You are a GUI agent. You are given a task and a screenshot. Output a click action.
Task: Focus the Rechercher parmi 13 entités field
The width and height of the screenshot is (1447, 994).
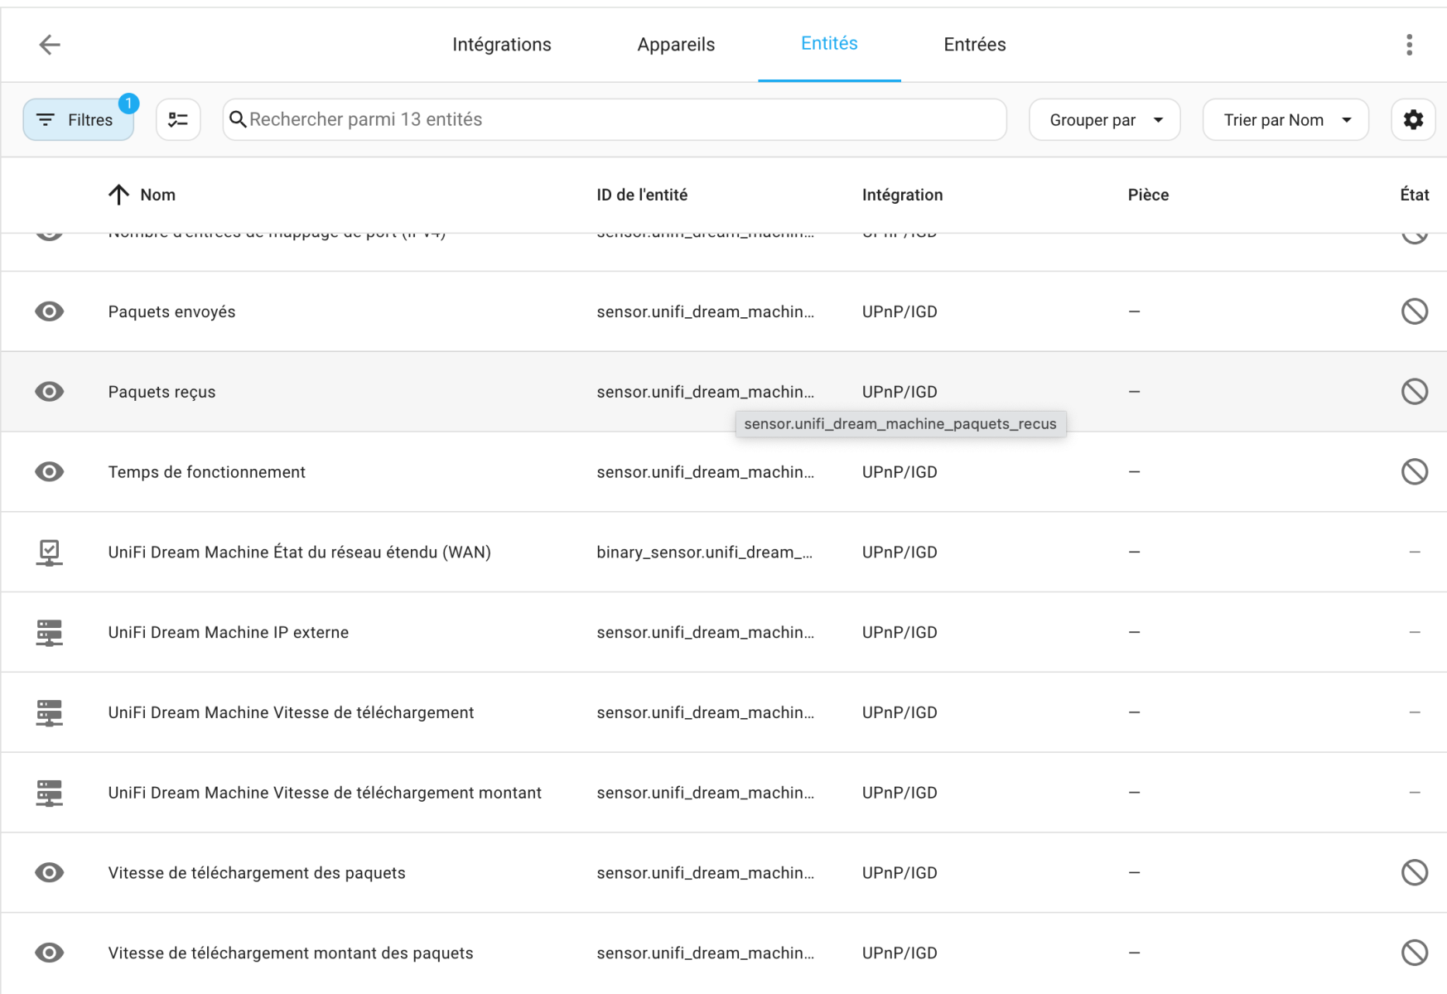tap(615, 119)
